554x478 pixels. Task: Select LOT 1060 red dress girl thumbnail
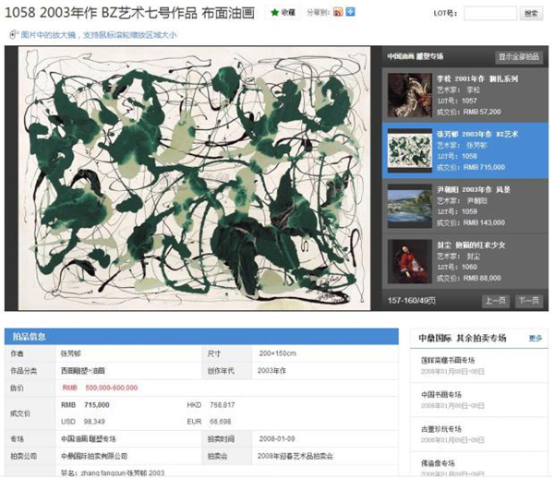point(410,261)
